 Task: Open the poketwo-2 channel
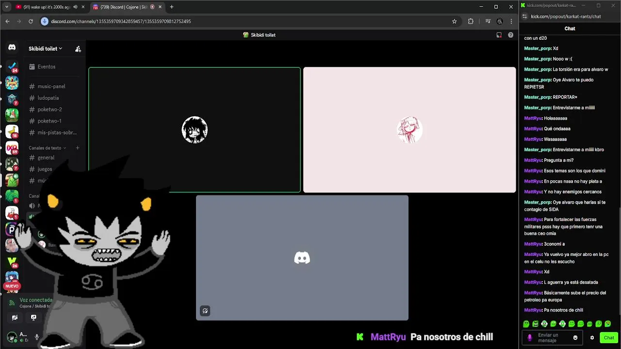[x=45, y=110]
